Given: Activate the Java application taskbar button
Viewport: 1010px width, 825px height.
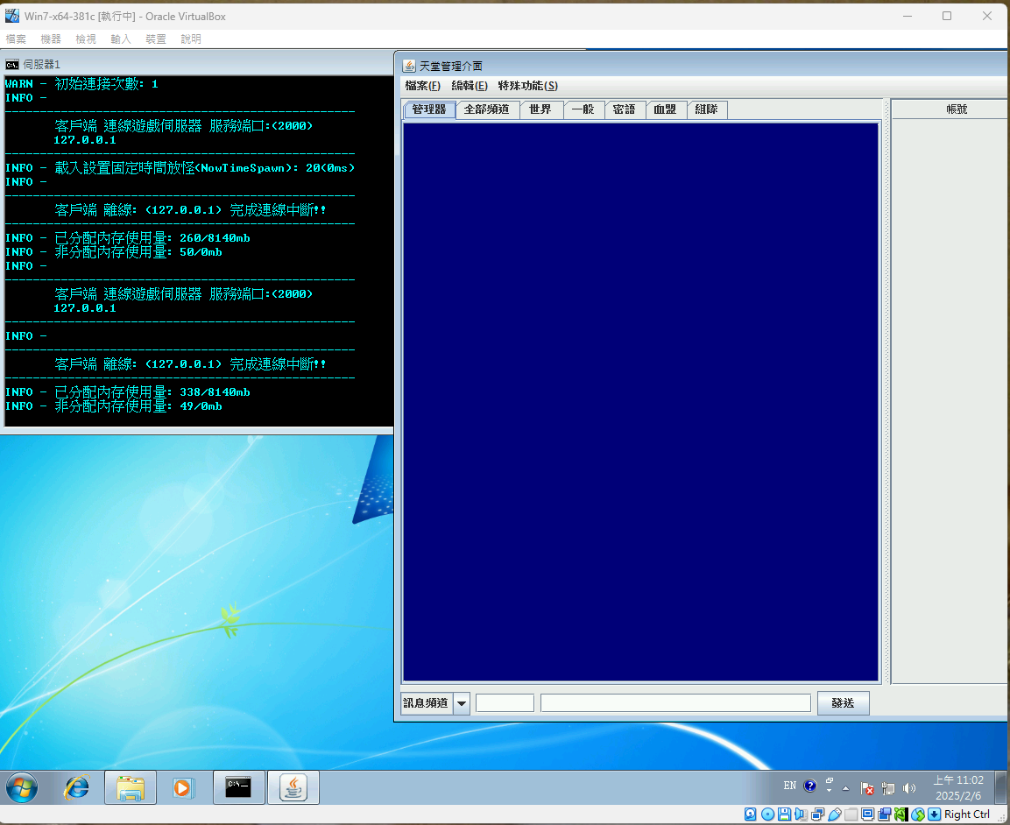Looking at the screenshot, I should click(293, 787).
